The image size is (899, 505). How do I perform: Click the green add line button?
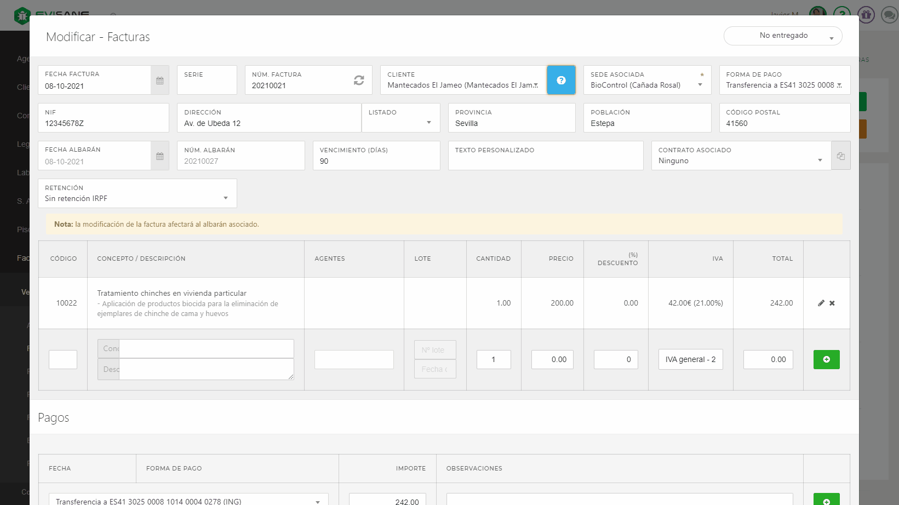point(826,360)
